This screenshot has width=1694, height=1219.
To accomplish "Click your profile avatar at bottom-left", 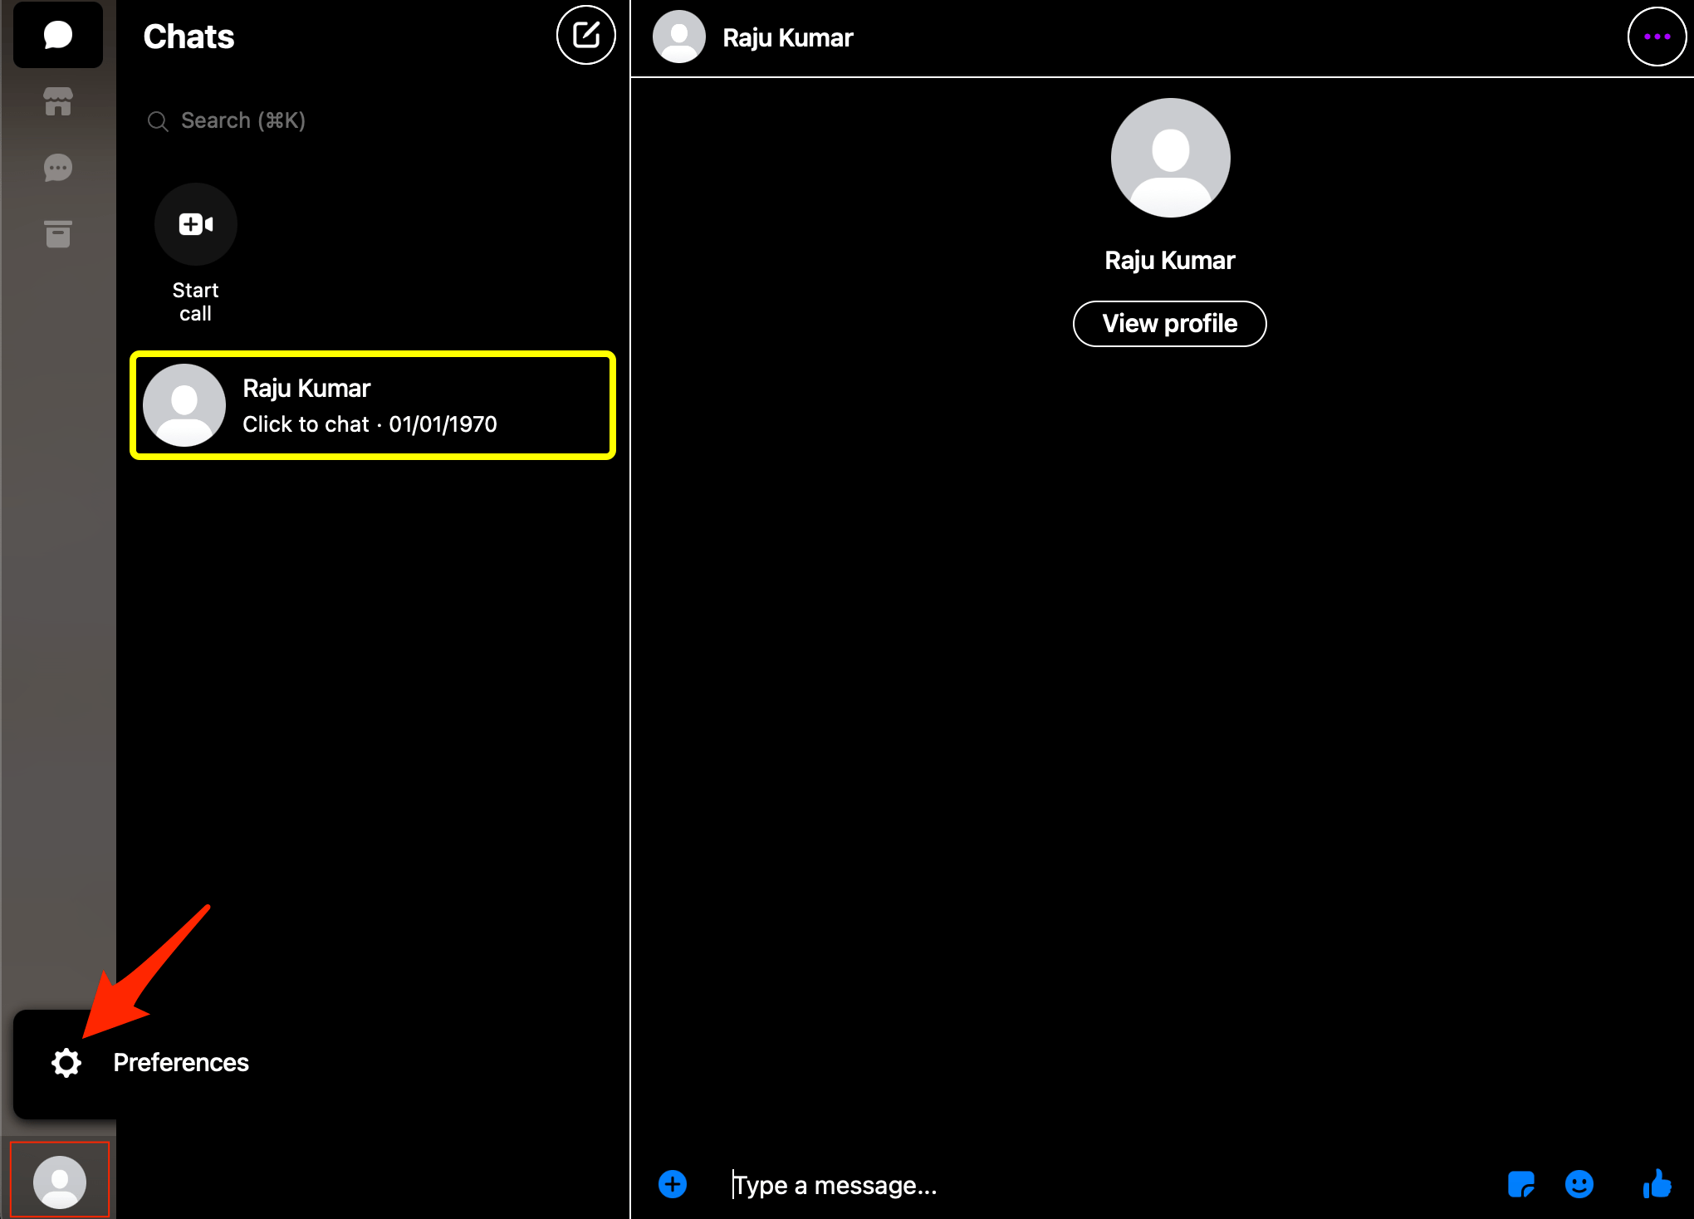I will pos(59,1182).
